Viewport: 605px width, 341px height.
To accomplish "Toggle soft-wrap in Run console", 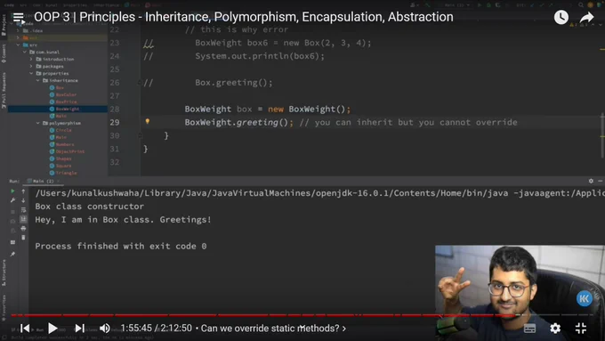I will coord(23,210).
